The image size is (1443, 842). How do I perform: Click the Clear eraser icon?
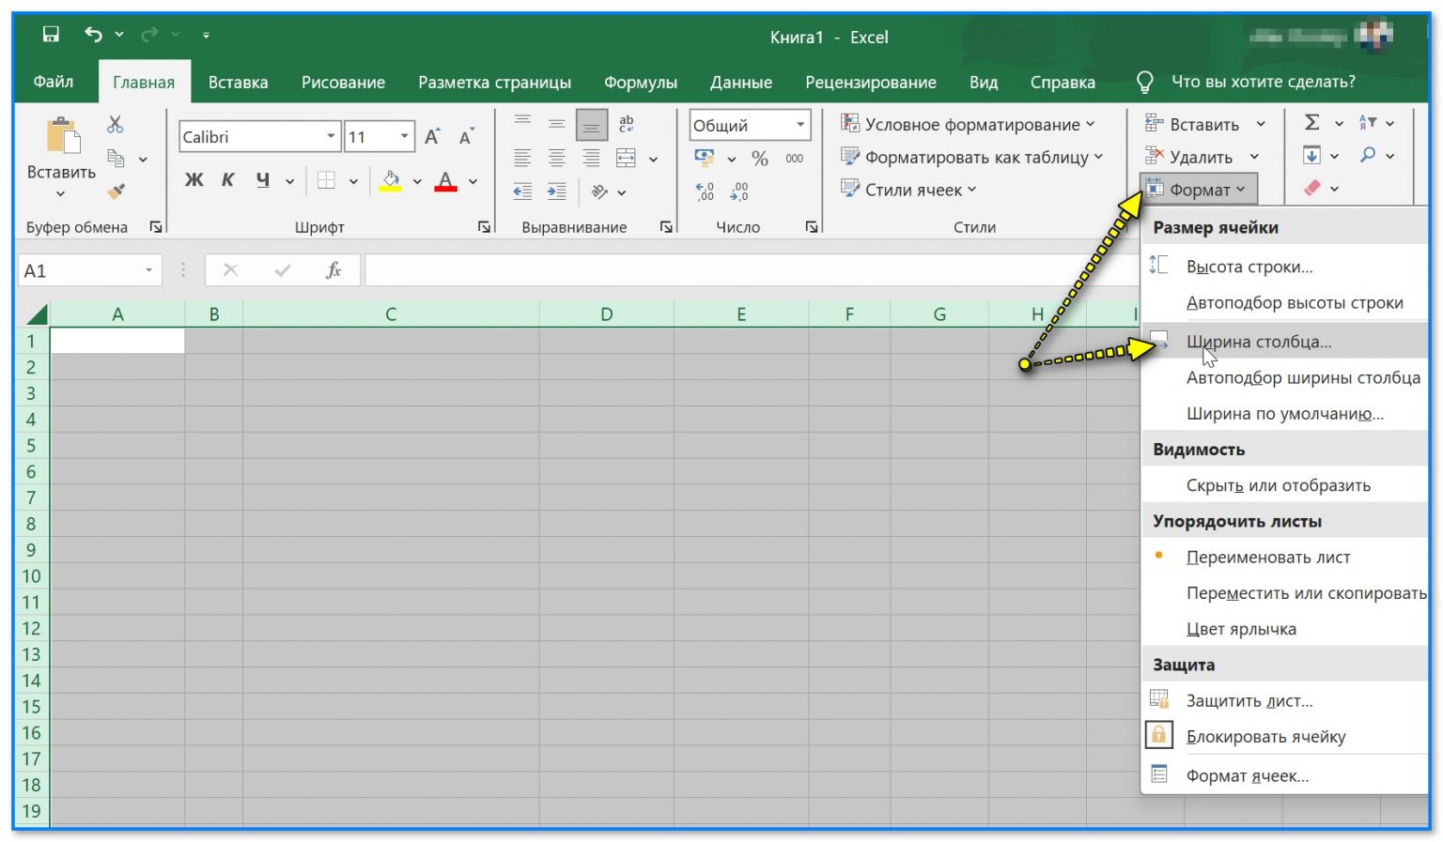1312,188
